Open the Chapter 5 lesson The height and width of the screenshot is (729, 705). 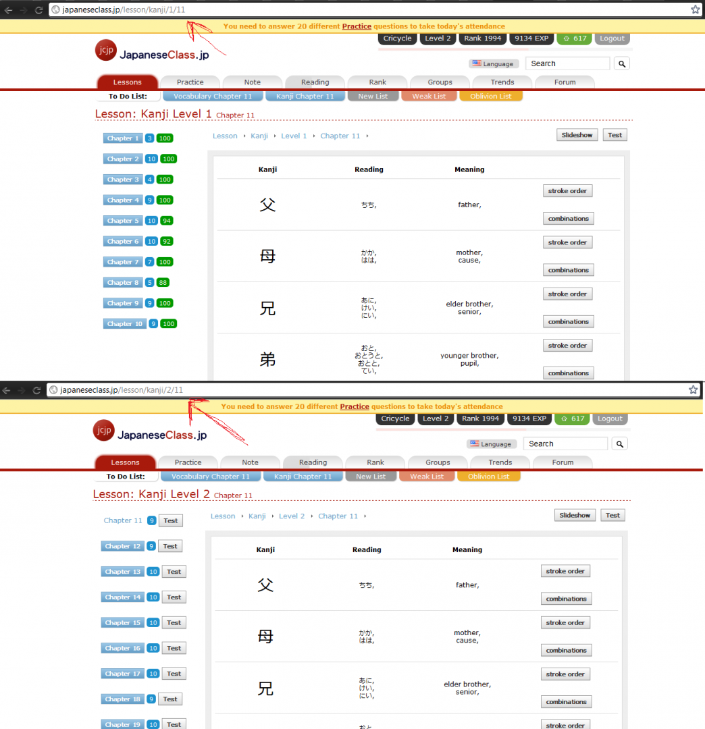click(123, 221)
